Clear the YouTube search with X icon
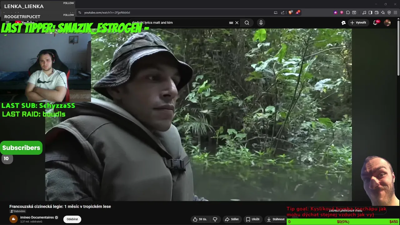 237,22
